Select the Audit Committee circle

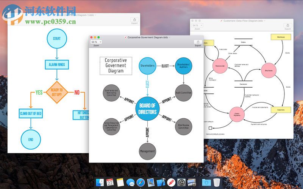[x=184, y=93]
